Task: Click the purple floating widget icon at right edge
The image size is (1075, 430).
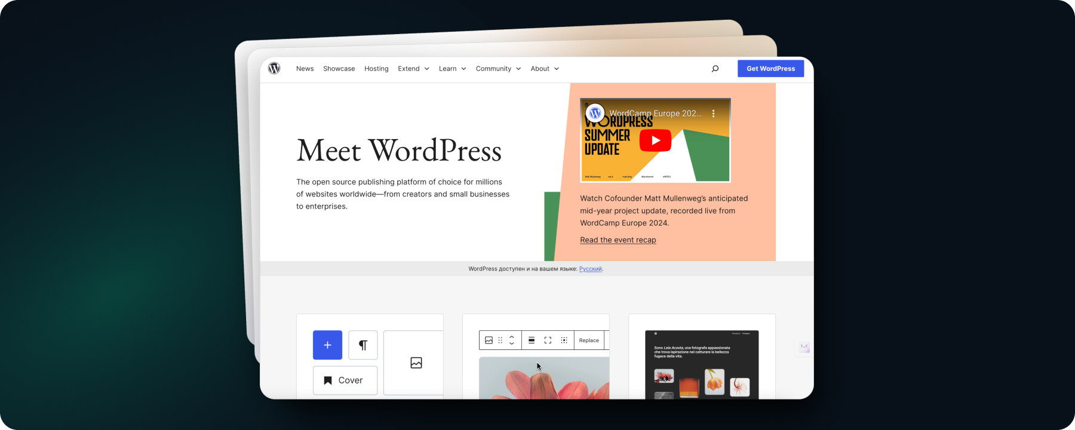Action: (804, 347)
